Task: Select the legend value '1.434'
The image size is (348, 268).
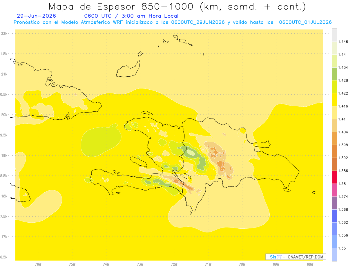Action: point(343,67)
